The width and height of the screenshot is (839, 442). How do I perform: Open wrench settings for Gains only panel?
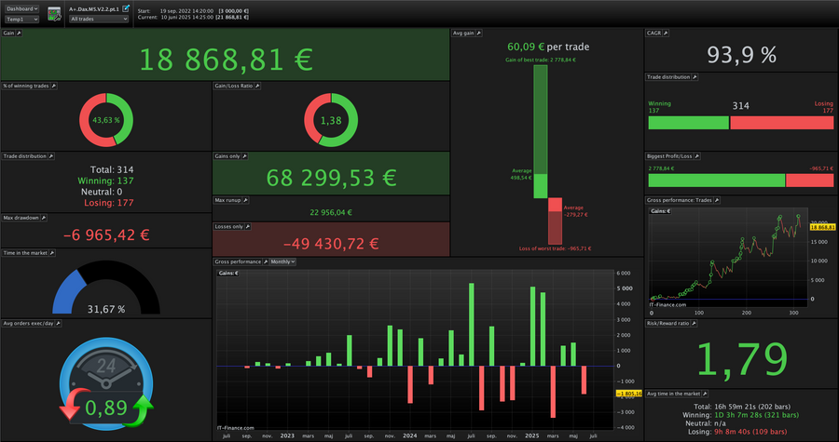244,156
